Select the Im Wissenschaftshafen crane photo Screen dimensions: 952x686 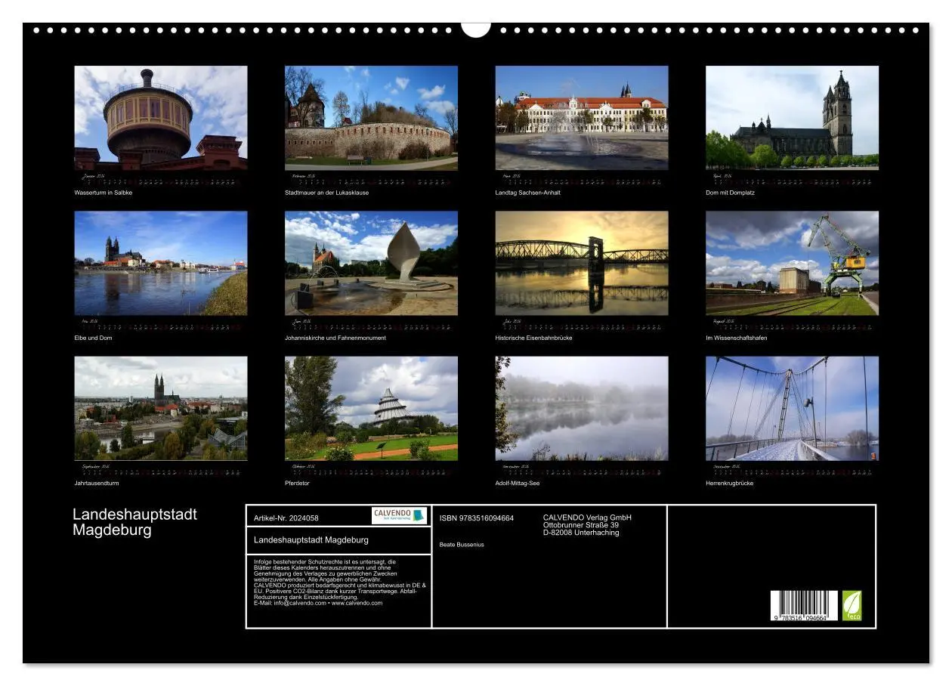coord(792,263)
